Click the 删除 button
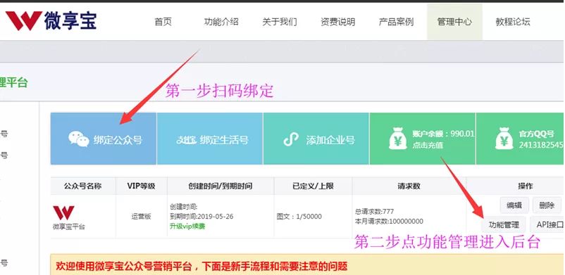 [547, 205]
